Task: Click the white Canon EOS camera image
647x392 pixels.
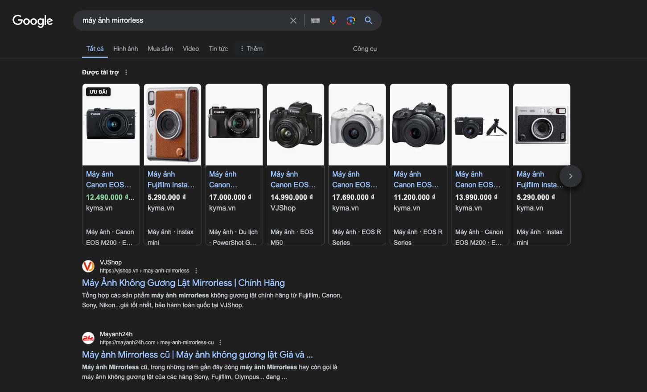Action: [x=357, y=124]
